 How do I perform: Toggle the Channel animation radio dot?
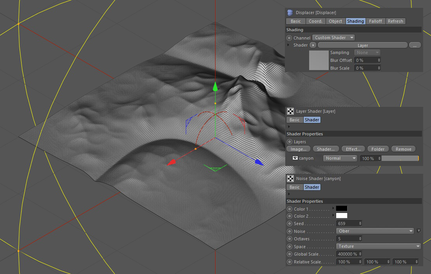tap(289, 38)
